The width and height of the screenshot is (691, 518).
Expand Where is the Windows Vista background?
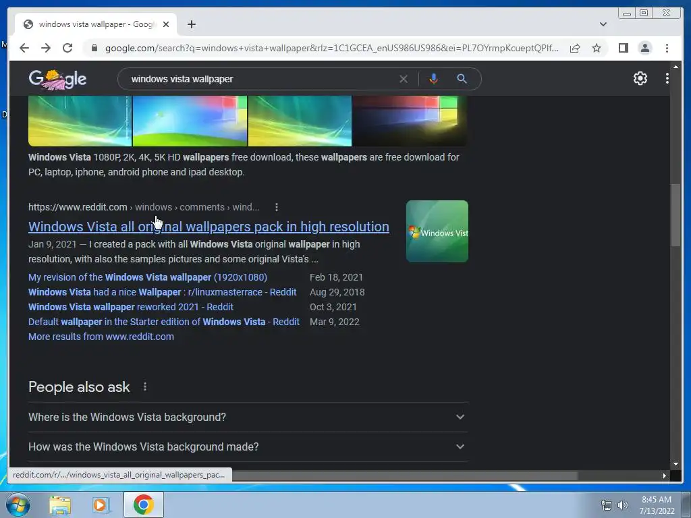click(x=248, y=417)
